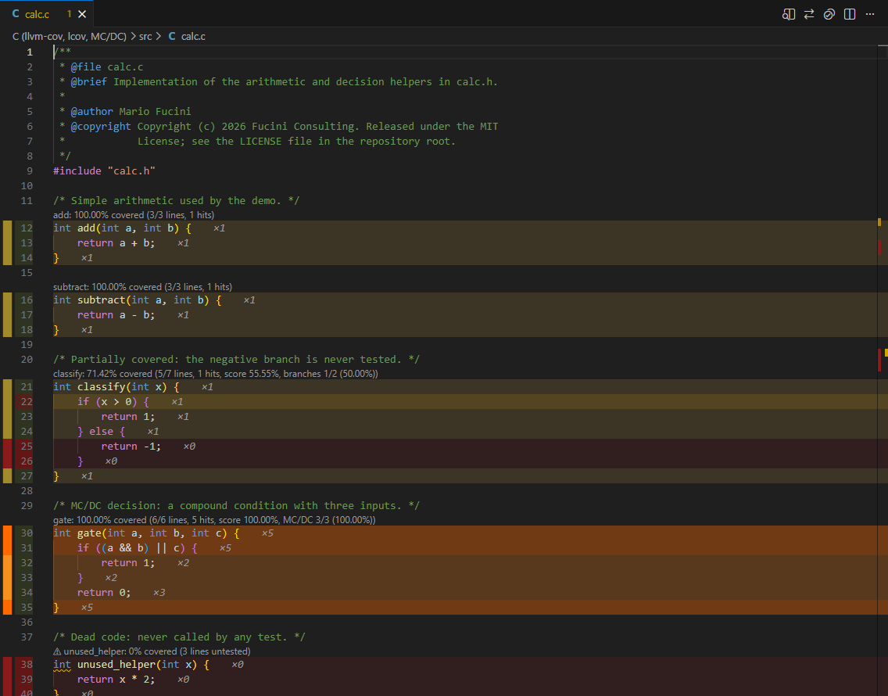
Task: Click the 'classify: 71.42% covered' code lens
Action: pyautogui.click(x=215, y=374)
